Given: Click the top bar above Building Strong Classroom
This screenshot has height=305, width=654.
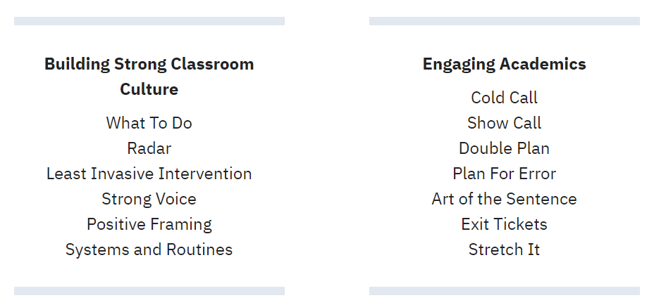Looking at the screenshot, I should [x=149, y=21].
